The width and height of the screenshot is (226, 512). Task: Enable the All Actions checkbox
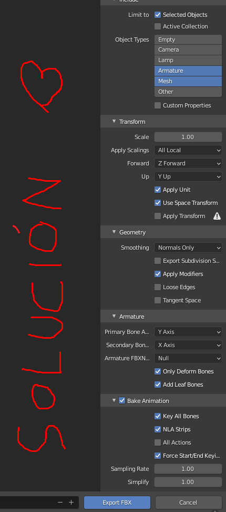158,442
